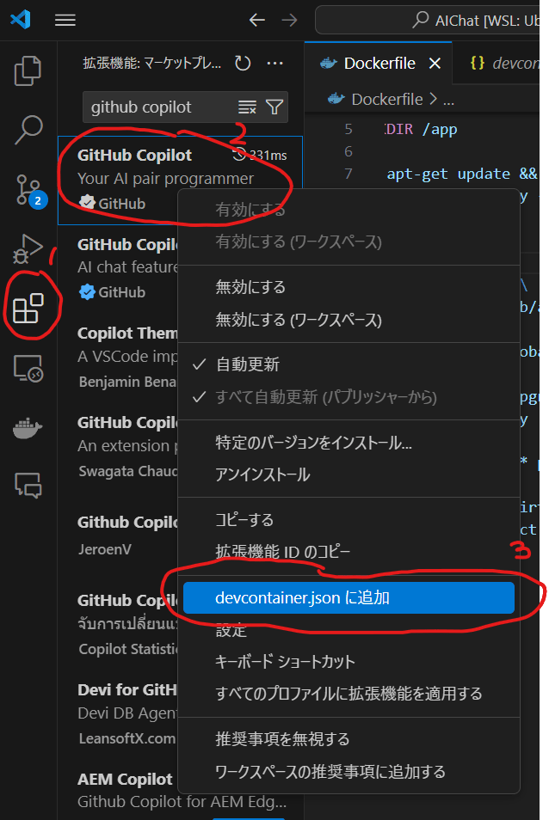Open the Remote Explorer icon
549x820 pixels.
tap(28, 368)
